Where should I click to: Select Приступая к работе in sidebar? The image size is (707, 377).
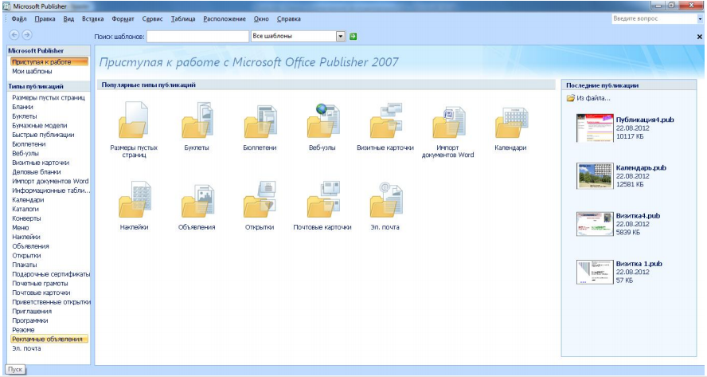tap(49, 62)
